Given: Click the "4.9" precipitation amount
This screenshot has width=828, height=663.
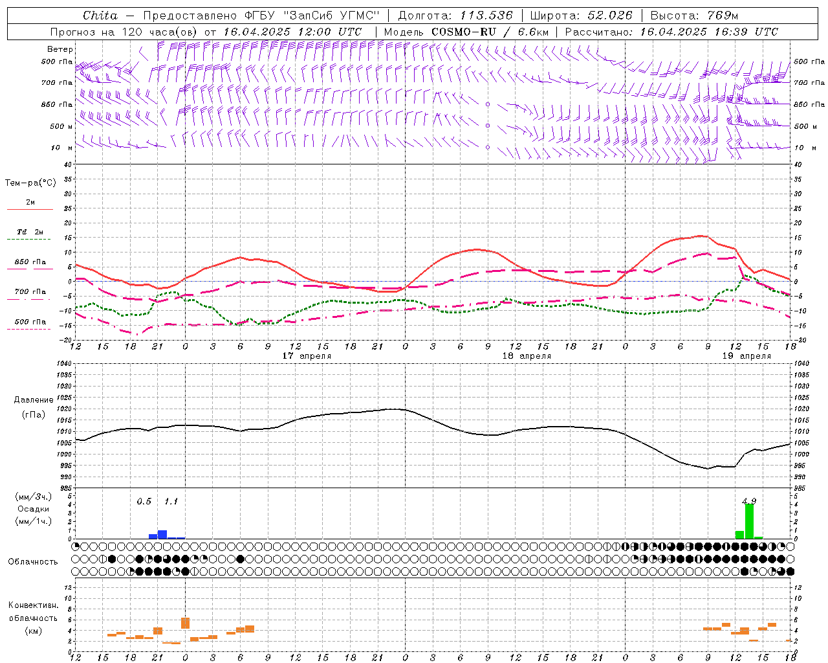Looking at the screenshot, I should pyautogui.click(x=749, y=501).
